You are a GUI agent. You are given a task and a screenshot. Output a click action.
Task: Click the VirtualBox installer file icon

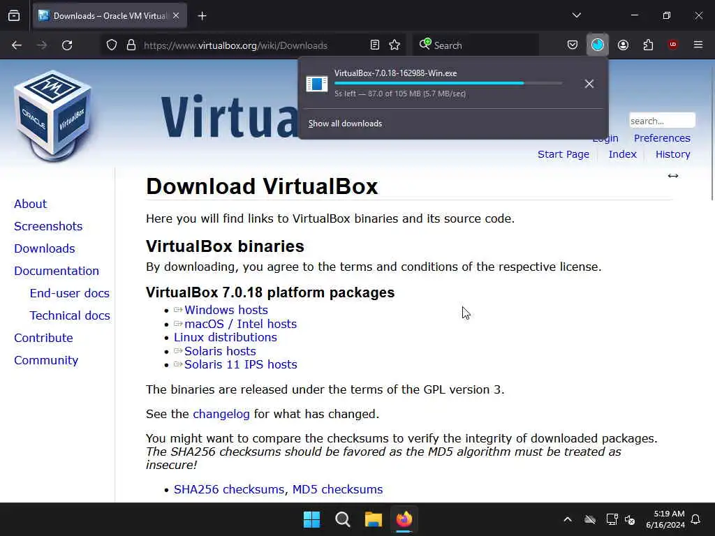click(317, 84)
